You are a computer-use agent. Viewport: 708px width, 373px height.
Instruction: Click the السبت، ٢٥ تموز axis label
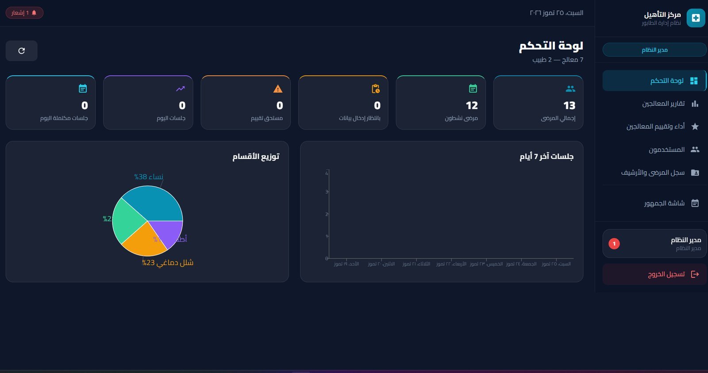(x=556, y=264)
